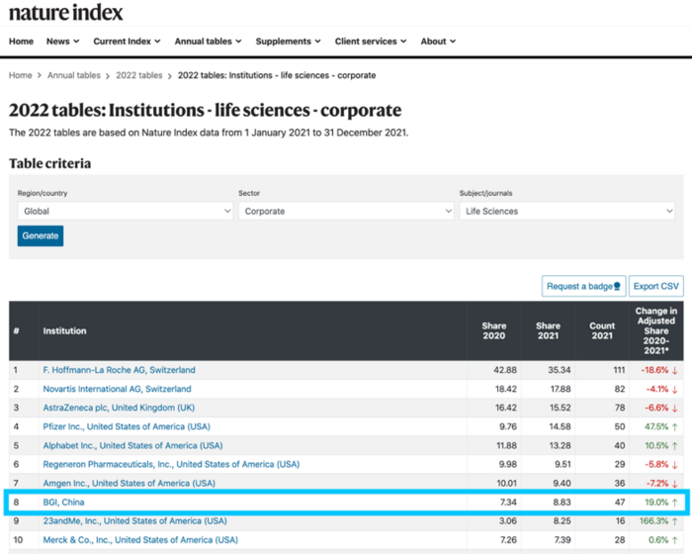Image resolution: width=692 pixels, height=554 pixels.
Task: Select Novartis -4.1% change value
Action: point(657,389)
